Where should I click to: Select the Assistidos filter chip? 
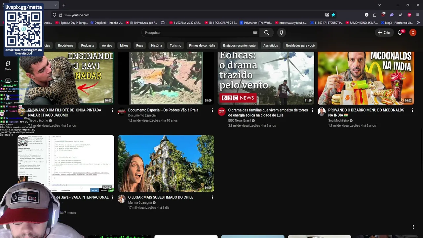[271, 45]
